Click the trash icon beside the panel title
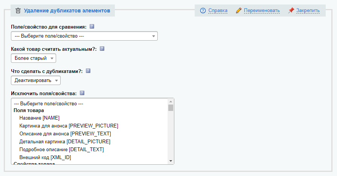337x176 pixels. 18,11
